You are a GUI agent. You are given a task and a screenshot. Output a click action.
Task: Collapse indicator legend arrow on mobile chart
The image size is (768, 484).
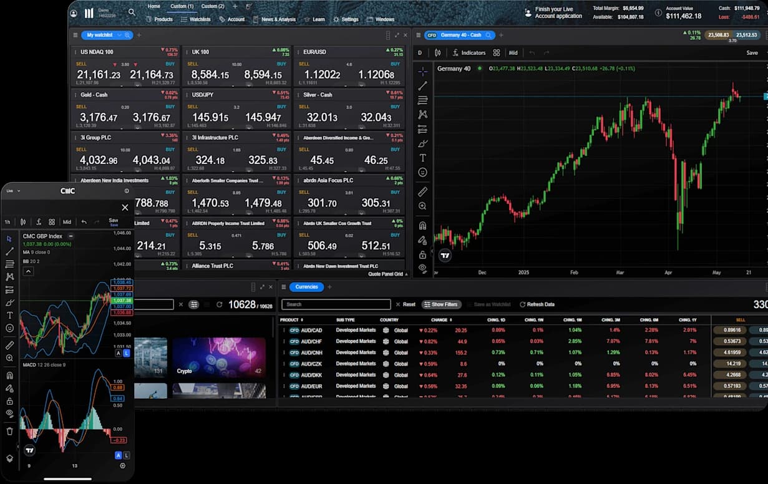(x=28, y=271)
